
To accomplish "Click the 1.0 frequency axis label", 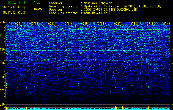I will pyautogui.click(x=2, y=50).
